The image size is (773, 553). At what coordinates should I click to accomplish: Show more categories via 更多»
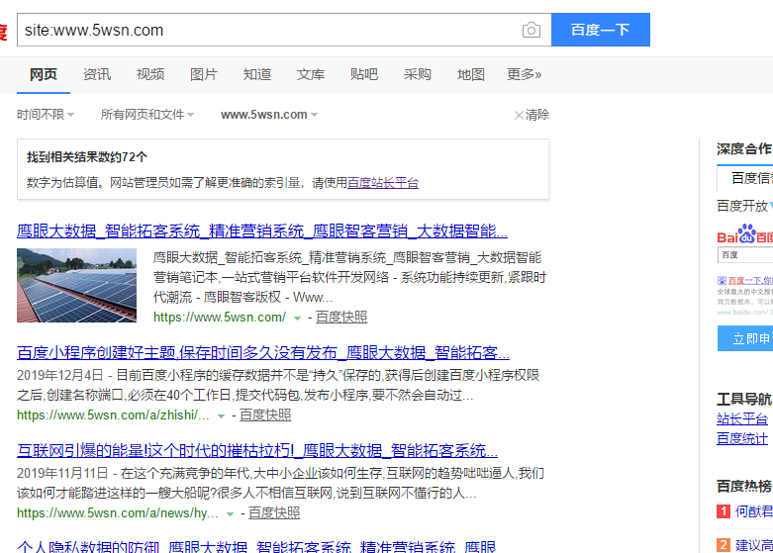click(x=524, y=74)
